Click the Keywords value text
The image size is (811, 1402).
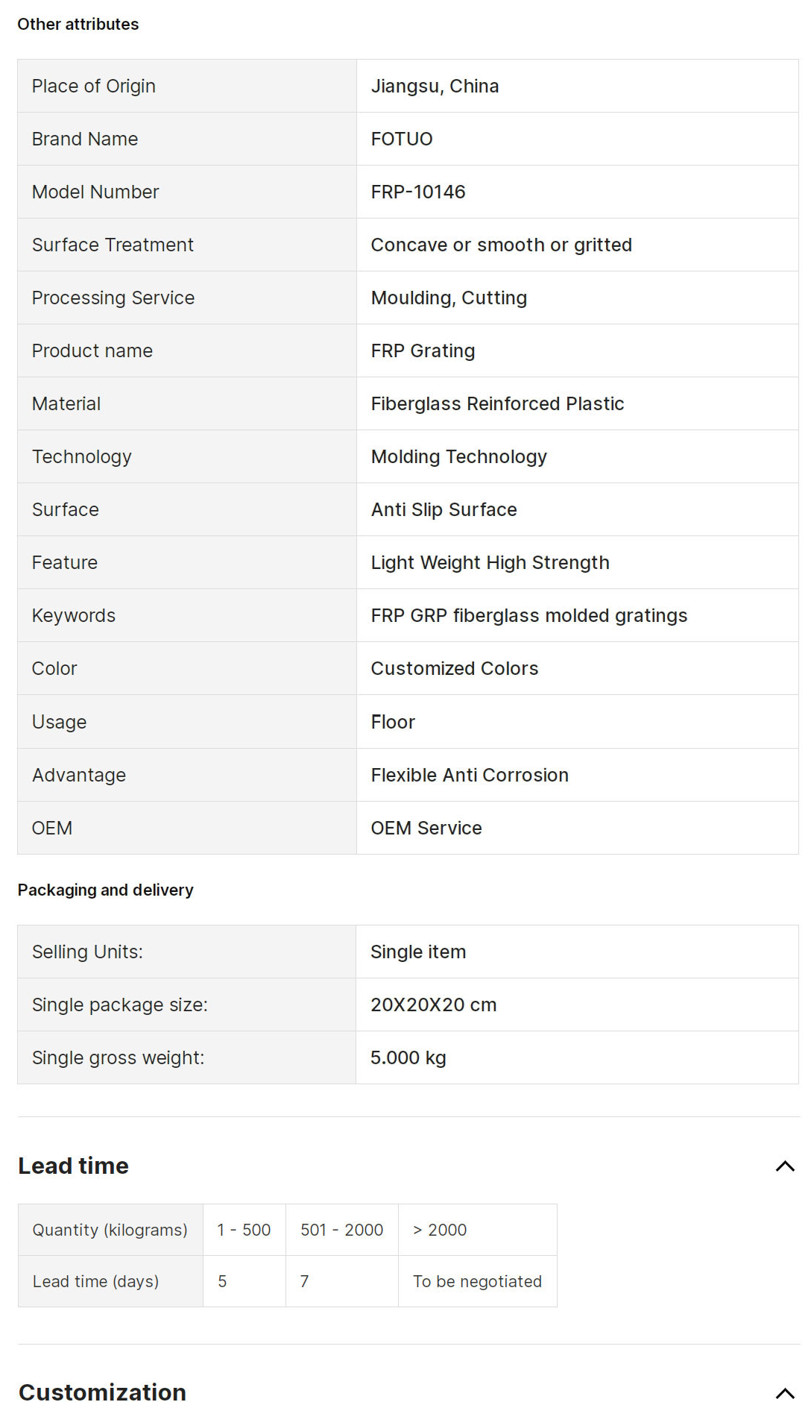pyautogui.click(x=528, y=616)
